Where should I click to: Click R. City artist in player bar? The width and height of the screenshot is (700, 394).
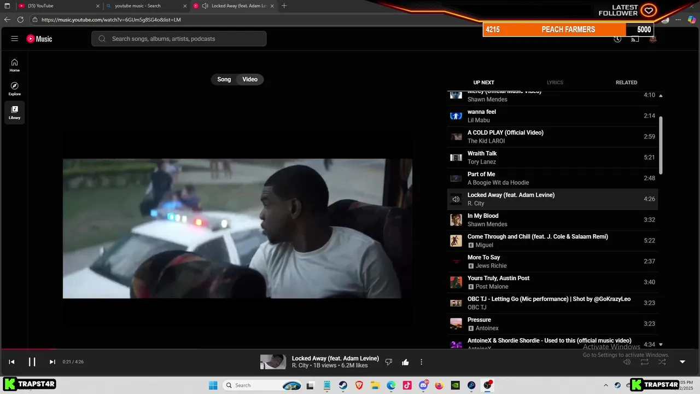point(300,366)
